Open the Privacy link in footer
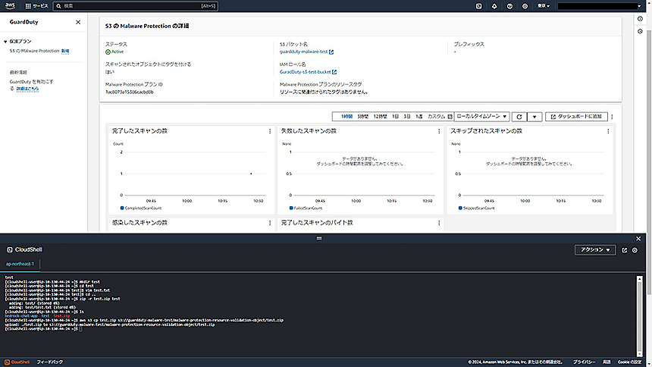Screen dimensions: 652x367 (585, 362)
